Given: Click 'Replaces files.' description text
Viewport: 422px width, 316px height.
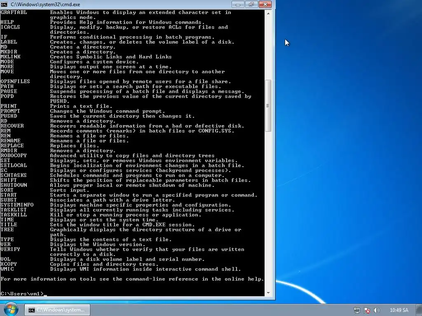Looking at the screenshot, I should coord(74,146).
